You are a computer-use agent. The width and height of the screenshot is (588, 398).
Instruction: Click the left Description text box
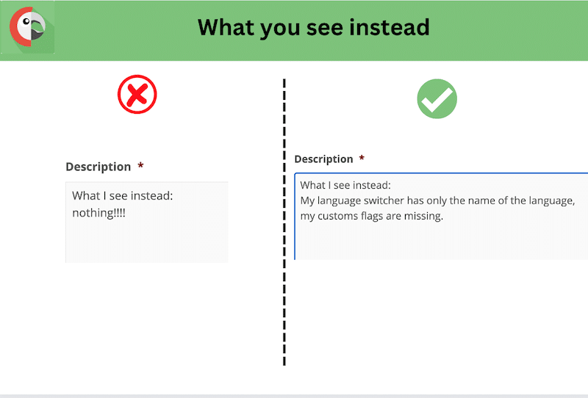point(146,222)
